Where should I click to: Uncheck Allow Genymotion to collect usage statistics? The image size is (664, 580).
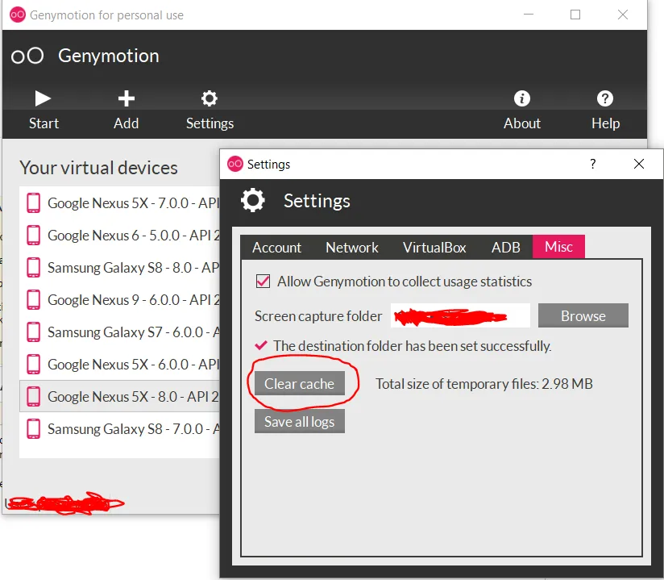(x=263, y=281)
